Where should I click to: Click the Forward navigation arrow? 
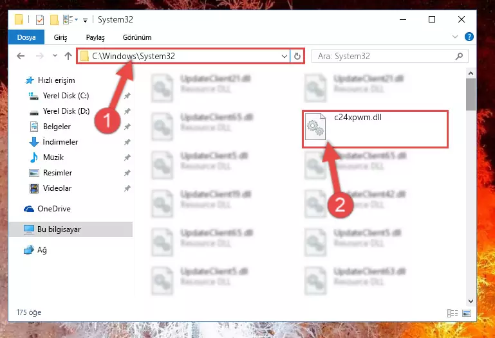[39, 56]
